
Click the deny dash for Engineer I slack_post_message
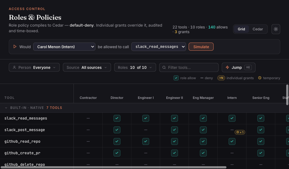146,130
